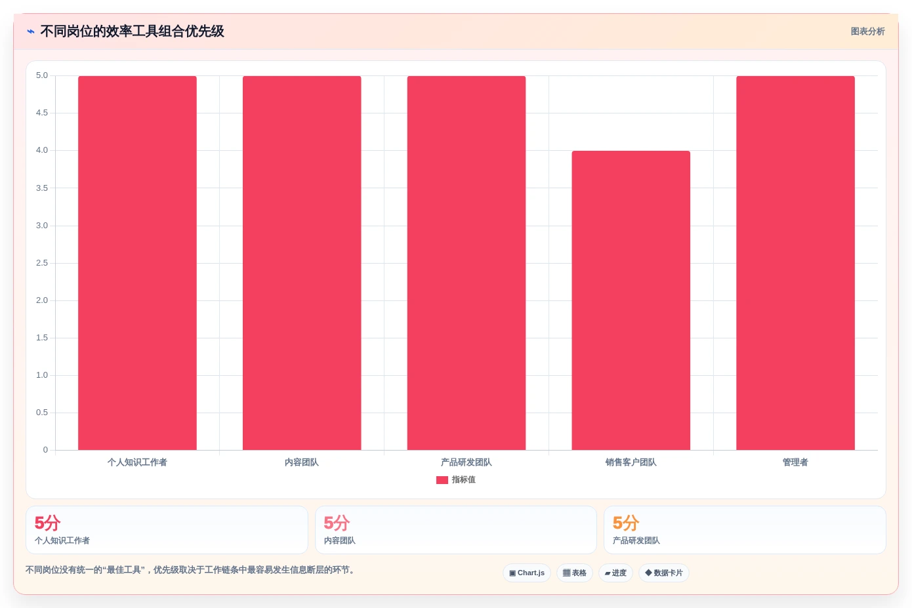This screenshot has width=912, height=608.
Task: Click the chart title 不同岗位的效率工具组合优先级
Action: pos(133,31)
